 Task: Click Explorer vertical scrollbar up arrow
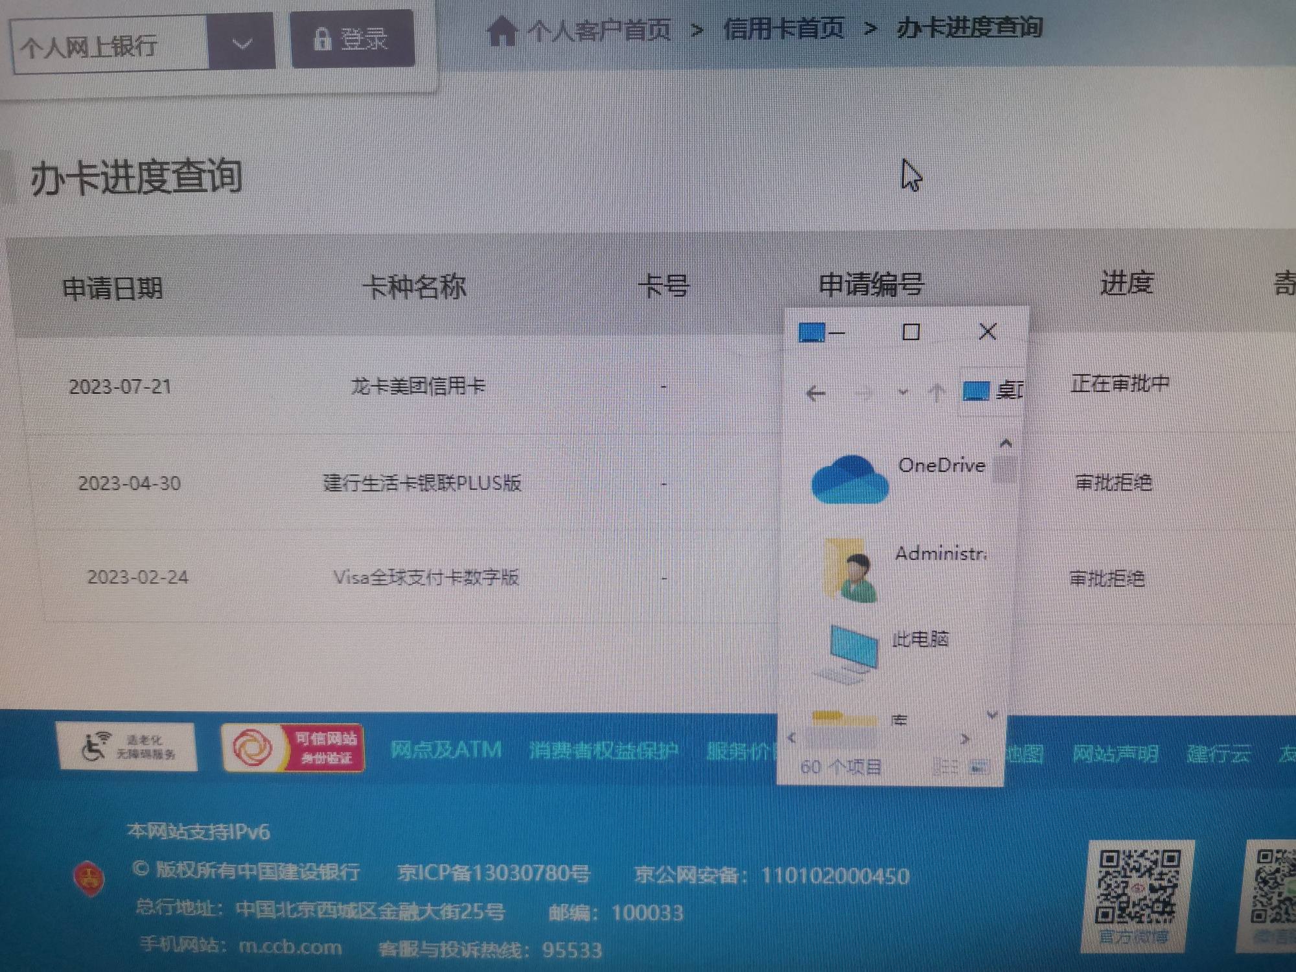coord(1006,443)
